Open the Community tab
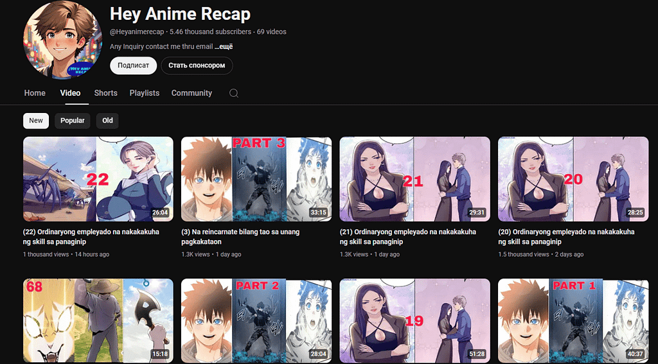The image size is (658, 364). click(191, 93)
